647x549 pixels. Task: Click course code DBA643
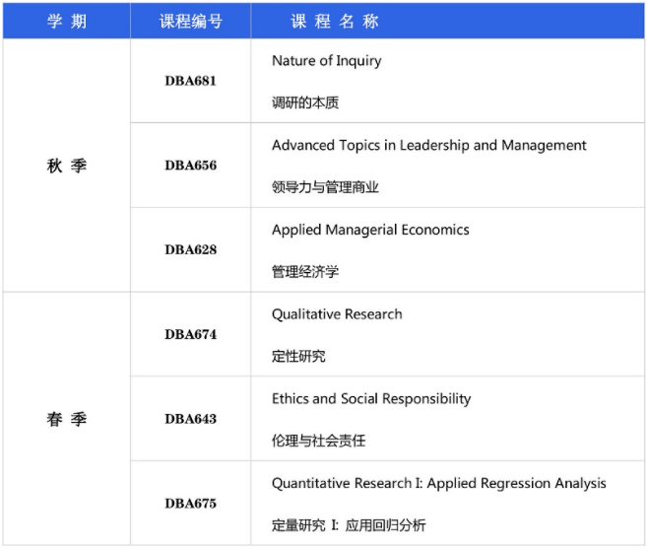click(190, 419)
